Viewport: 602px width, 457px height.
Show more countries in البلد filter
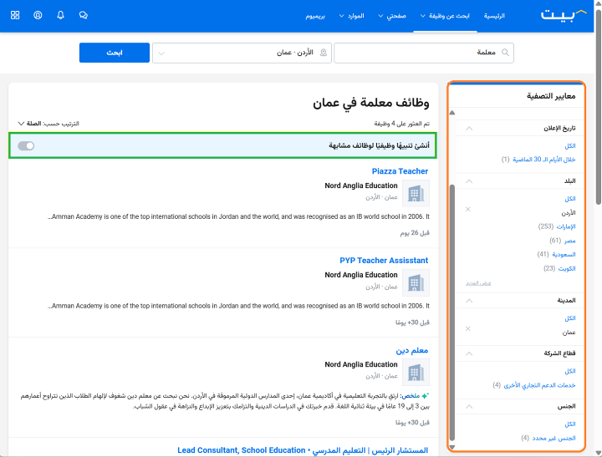(x=478, y=283)
